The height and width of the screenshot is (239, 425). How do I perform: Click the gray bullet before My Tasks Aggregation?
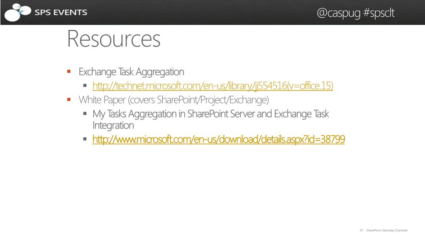[x=85, y=114]
